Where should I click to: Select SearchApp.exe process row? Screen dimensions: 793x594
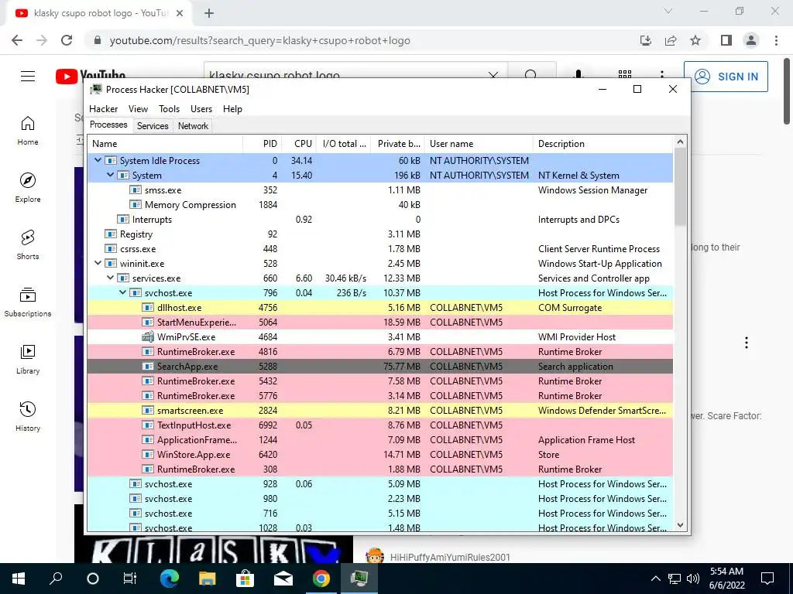379,366
